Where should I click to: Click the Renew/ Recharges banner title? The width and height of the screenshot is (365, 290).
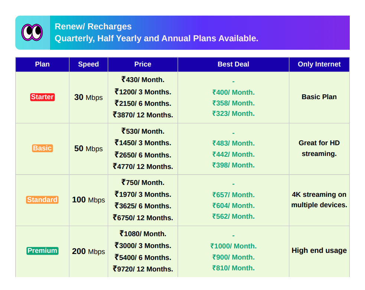pos(93,27)
